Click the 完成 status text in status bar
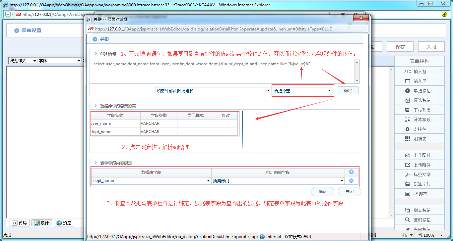 point(7,235)
